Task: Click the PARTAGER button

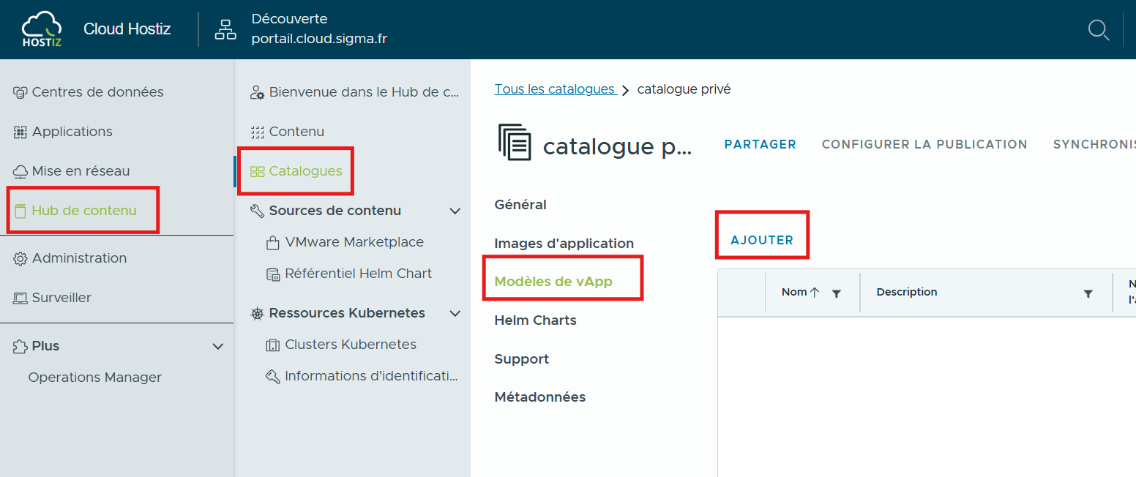Action: 760,145
